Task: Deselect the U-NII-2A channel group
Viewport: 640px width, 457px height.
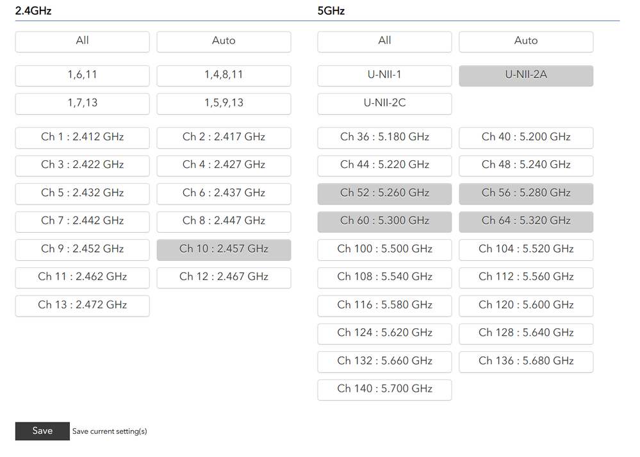Action: pyautogui.click(x=526, y=75)
